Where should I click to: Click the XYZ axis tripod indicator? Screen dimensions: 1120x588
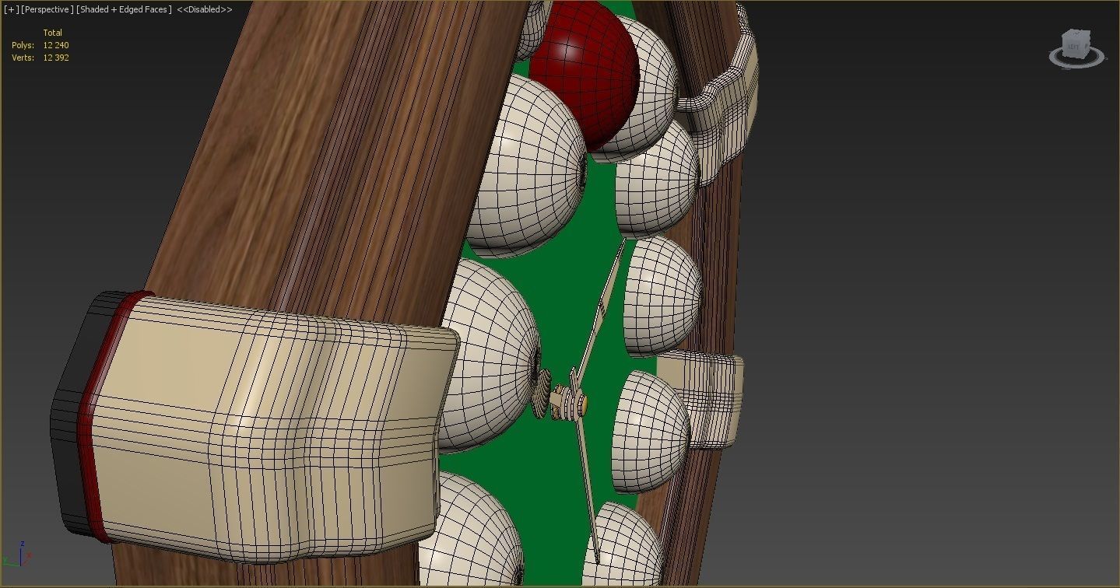(x=17, y=554)
